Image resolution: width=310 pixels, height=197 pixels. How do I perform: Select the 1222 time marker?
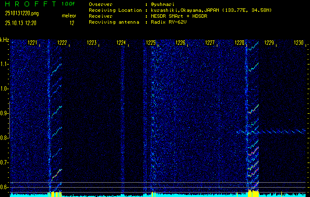point(62,43)
